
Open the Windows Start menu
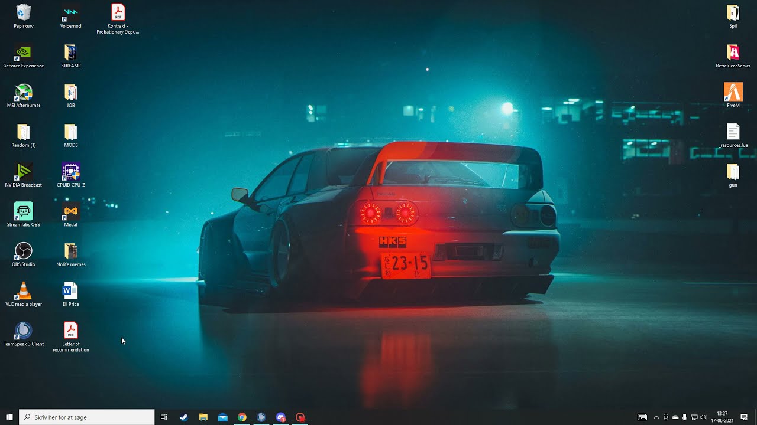9,417
